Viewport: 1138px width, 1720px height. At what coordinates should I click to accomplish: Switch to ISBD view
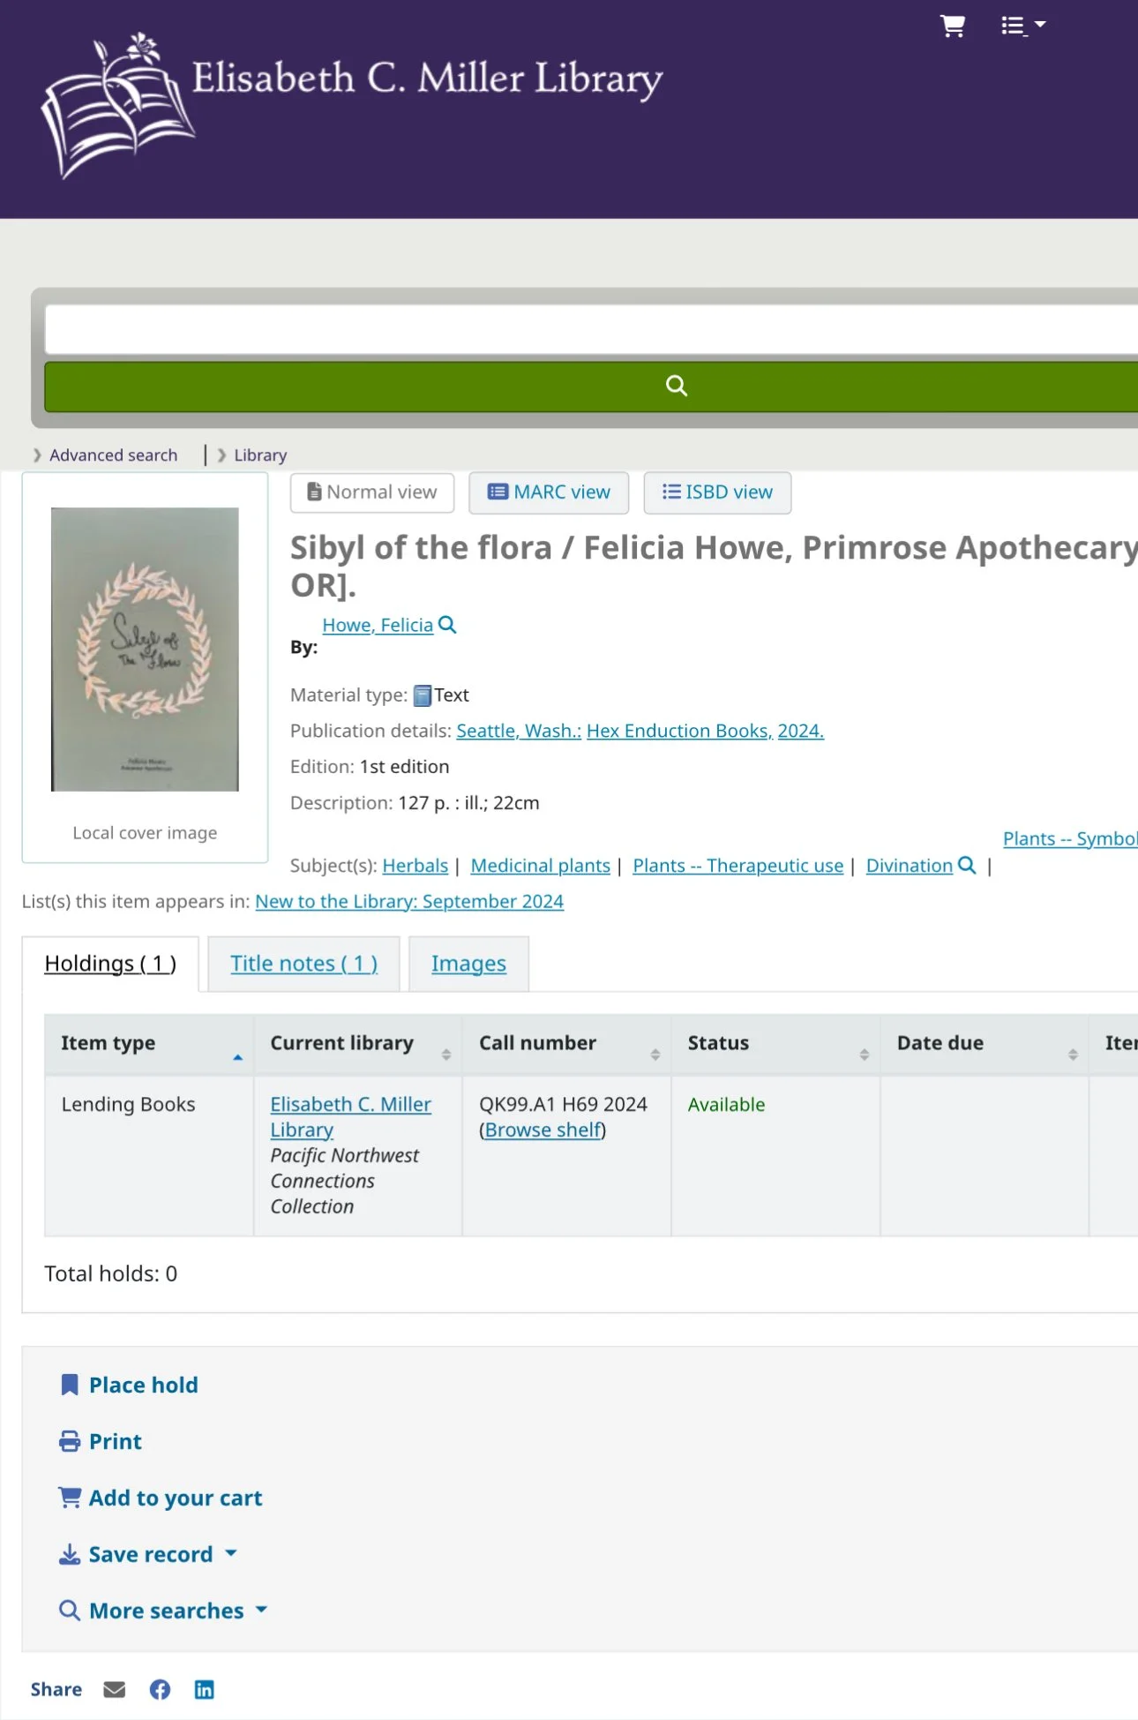(717, 492)
